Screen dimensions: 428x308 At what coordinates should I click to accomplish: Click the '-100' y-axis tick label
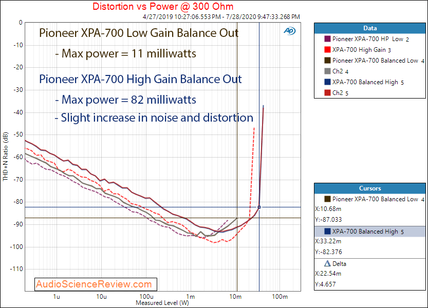pos(16,247)
